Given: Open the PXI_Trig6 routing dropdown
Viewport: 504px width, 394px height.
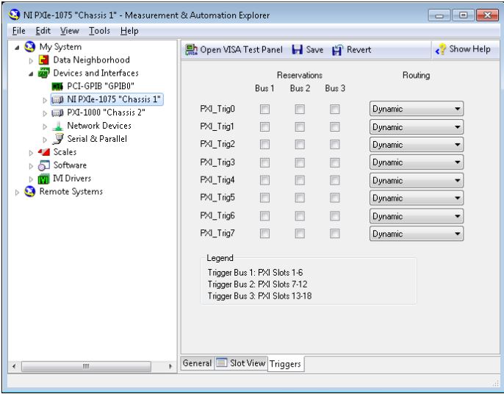Looking at the screenshot, I should click(417, 216).
